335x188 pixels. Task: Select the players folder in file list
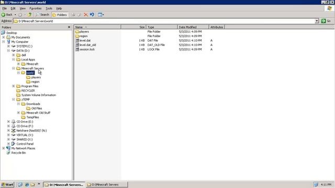click(82, 31)
